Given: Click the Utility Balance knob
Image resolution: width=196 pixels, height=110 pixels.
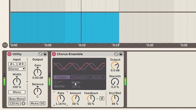Looking at the screenshot, I should click(37, 91).
